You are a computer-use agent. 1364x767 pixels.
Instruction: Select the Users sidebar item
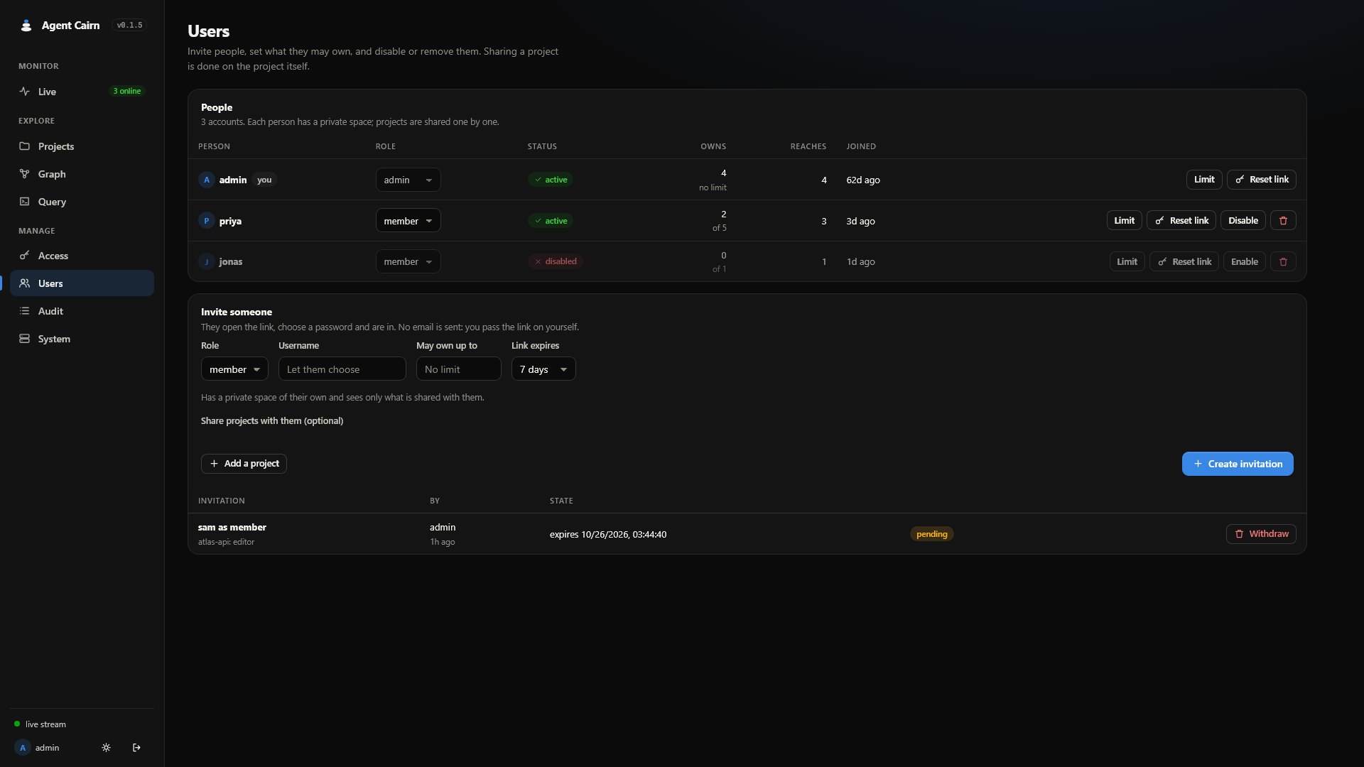pos(82,283)
